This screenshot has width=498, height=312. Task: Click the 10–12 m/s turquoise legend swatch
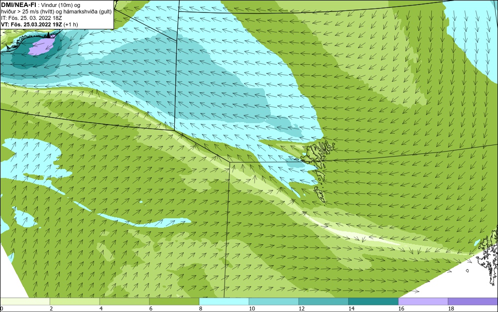pos(274,302)
